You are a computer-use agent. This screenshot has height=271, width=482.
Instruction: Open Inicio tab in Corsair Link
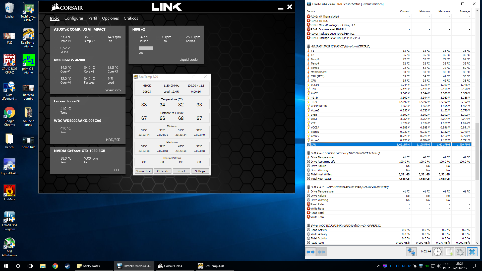tap(54, 18)
